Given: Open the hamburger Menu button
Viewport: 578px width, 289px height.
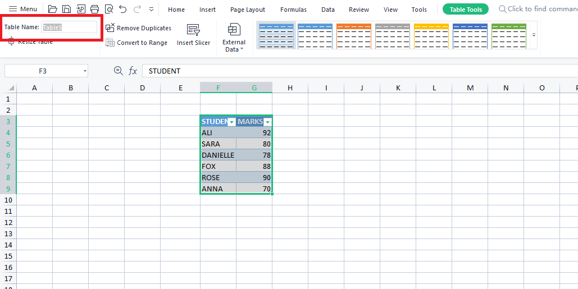Looking at the screenshot, I should coord(23,9).
